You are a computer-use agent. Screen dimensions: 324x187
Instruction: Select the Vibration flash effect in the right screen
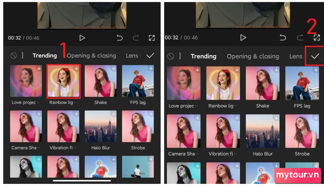(x=223, y=131)
